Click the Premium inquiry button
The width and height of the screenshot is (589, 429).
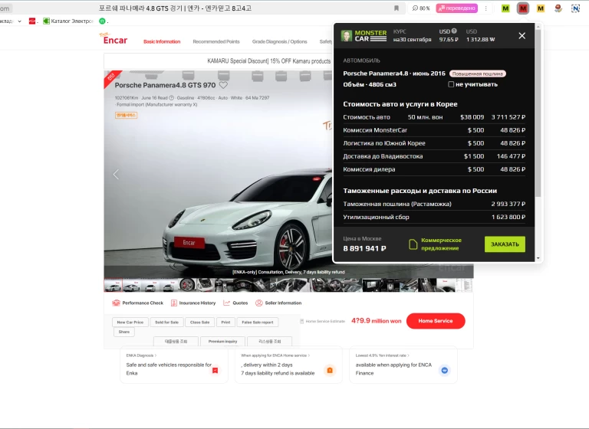coord(222,342)
